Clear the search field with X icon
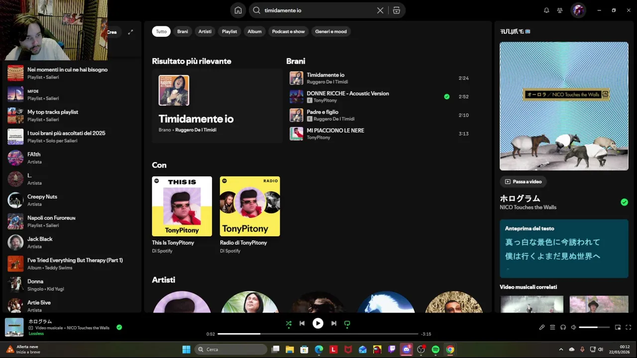 point(380,10)
